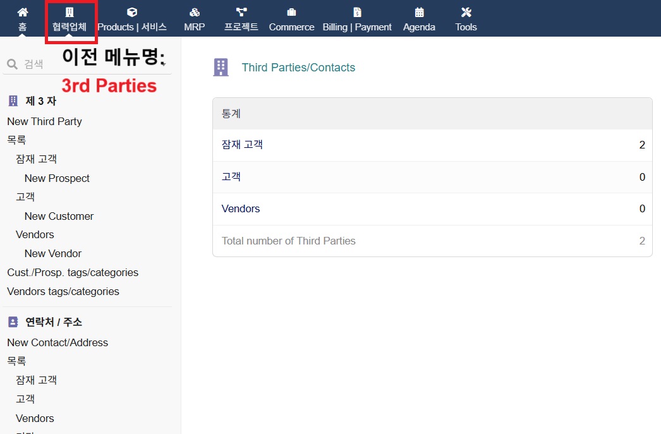Screen dimensions: 661x434
Task: Click New Customer sidebar link
Action: (x=59, y=216)
